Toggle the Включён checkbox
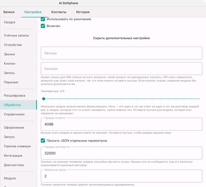Screen dimensions: 206x187 (x=43, y=26)
